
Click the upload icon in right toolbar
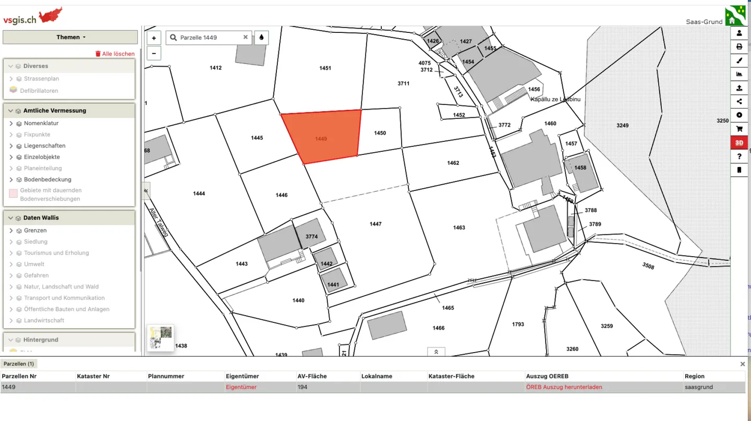coord(739,88)
